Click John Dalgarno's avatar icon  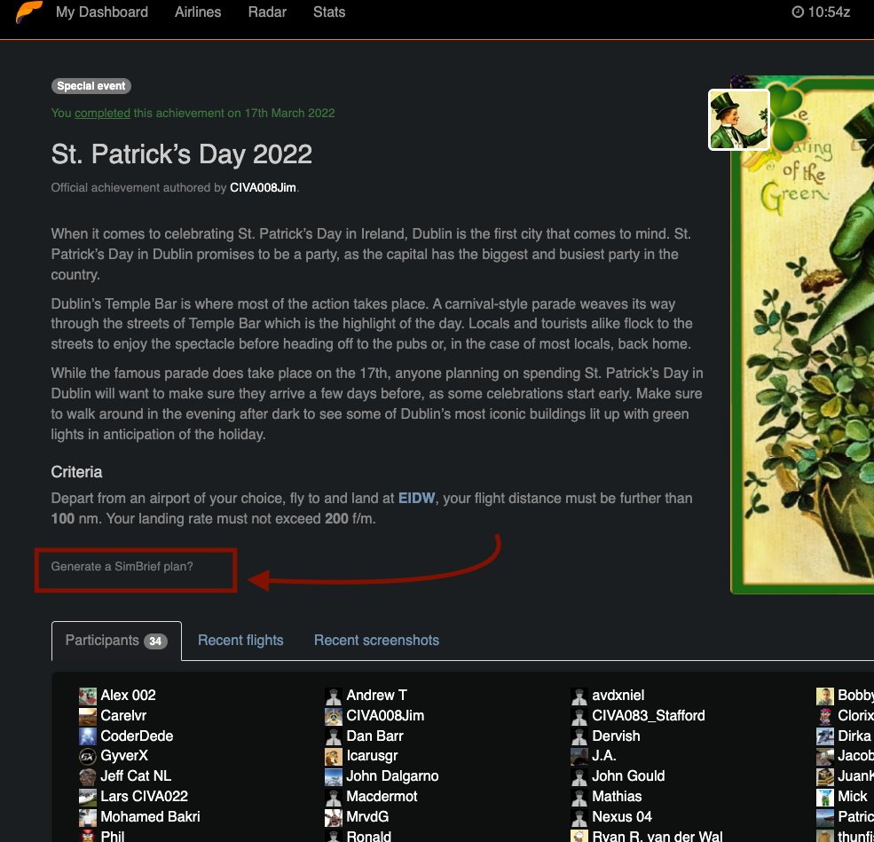[334, 777]
